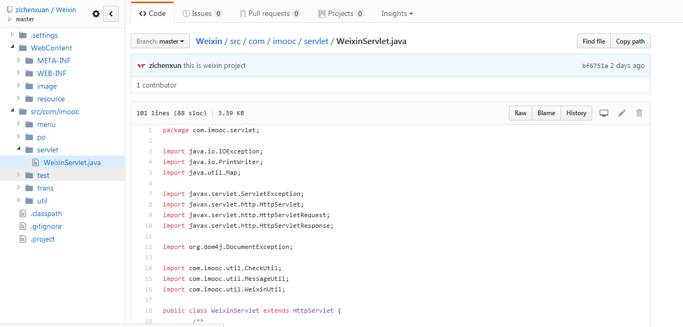The width and height of the screenshot is (683, 327).
Task: Click '1 contributor' text
Action: click(157, 85)
